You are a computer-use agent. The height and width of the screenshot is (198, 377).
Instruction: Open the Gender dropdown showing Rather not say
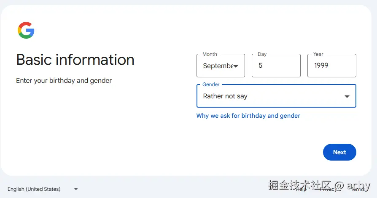pyautogui.click(x=270, y=96)
